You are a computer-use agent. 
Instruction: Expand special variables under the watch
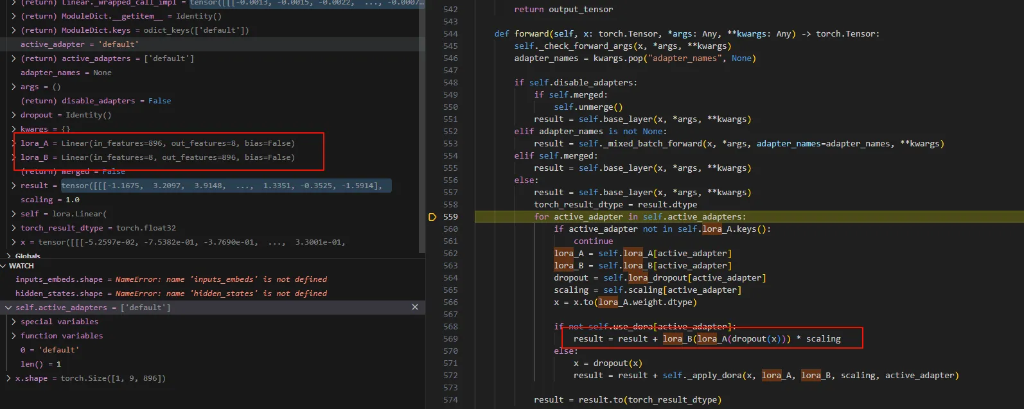[14, 322]
